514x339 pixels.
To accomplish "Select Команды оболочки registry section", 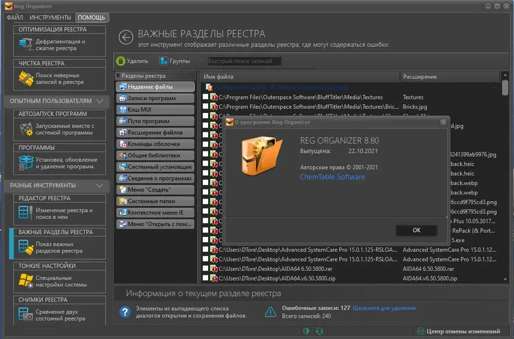I will coord(155,144).
